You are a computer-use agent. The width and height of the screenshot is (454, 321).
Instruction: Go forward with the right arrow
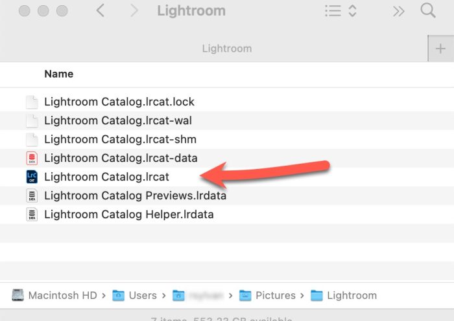point(134,11)
